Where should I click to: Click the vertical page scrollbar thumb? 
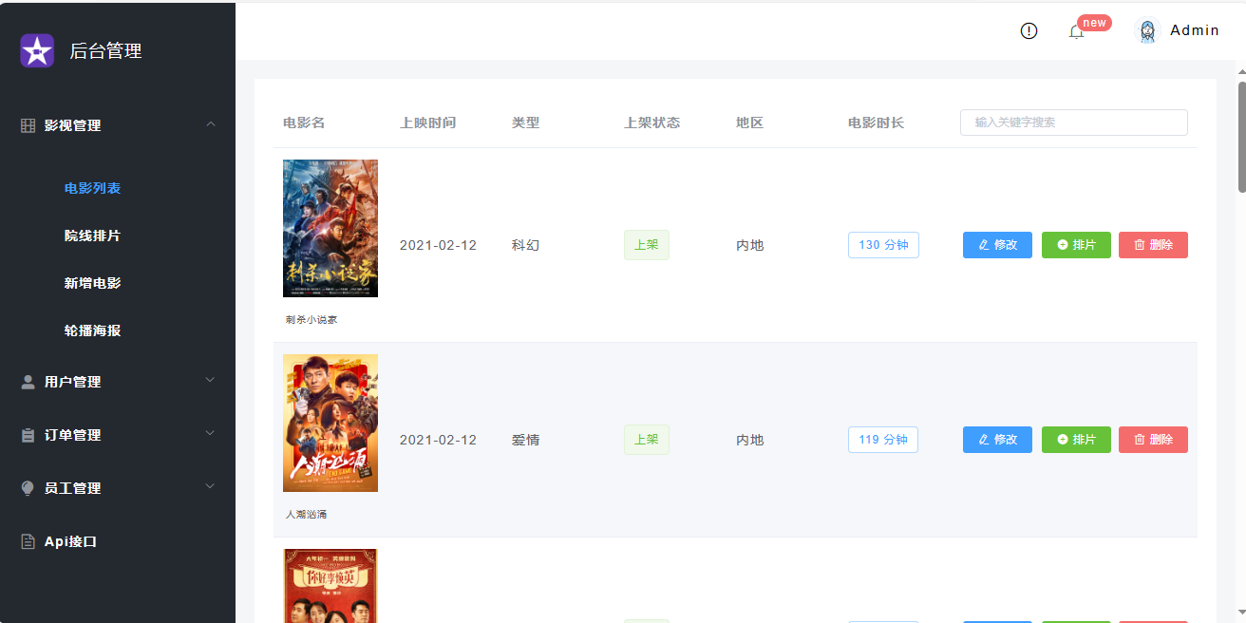pyautogui.click(x=1241, y=138)
